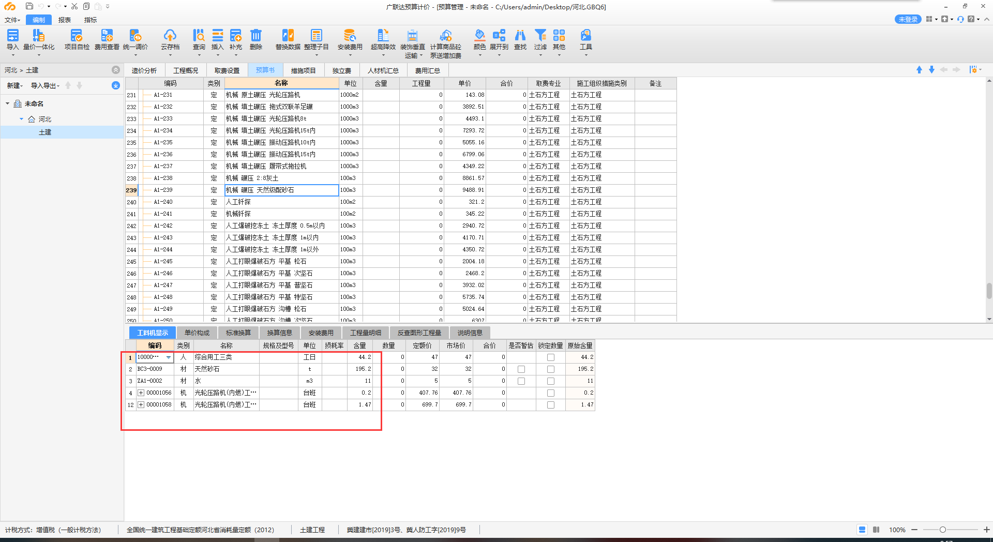Image resolution: width=993 pixels, height=542 pixels.
Task: Click the zoom slider handle
Action: click(943, 530)
